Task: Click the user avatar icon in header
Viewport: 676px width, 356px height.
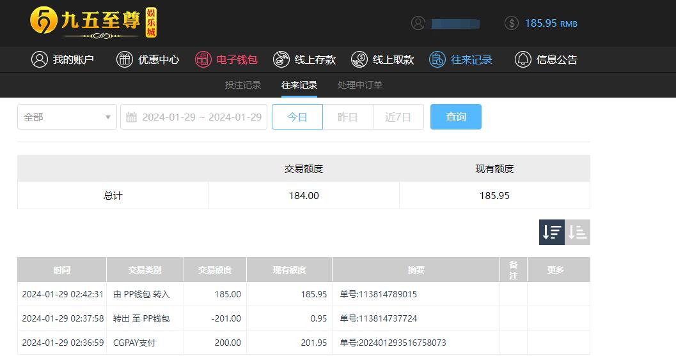Action: point(418,23)
